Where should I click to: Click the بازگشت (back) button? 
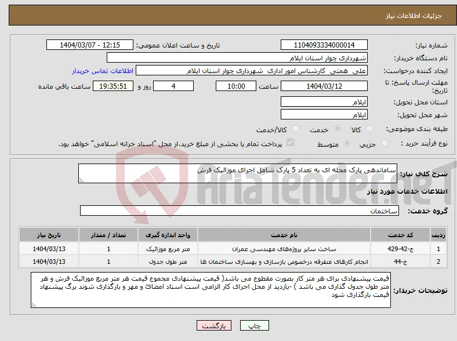(214, 325)
